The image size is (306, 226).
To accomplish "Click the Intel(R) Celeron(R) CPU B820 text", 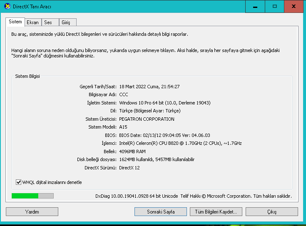I will (x=180, y=143).
